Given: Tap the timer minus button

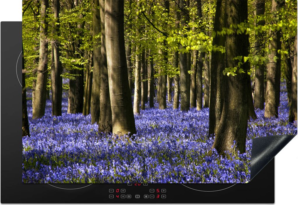Looking at the screenshot, I should click(x=130, y=184).
